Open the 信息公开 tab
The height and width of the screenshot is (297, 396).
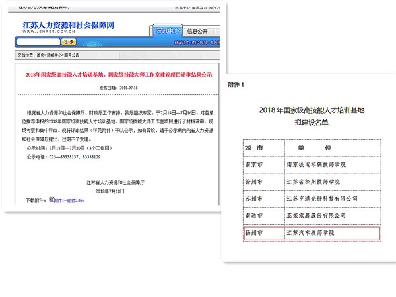pos(197,31)
